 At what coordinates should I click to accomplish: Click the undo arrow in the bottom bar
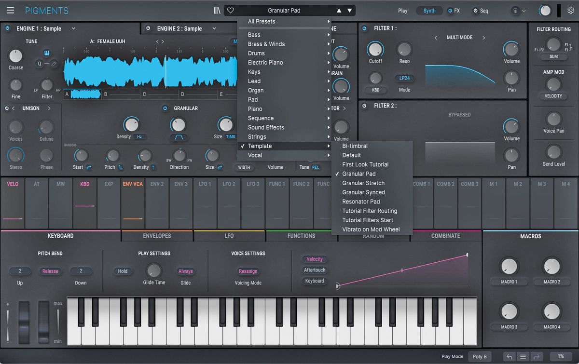click(509, 357)
